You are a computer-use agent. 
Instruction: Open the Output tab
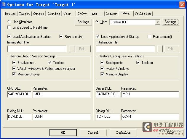click(x=39, y=14)
